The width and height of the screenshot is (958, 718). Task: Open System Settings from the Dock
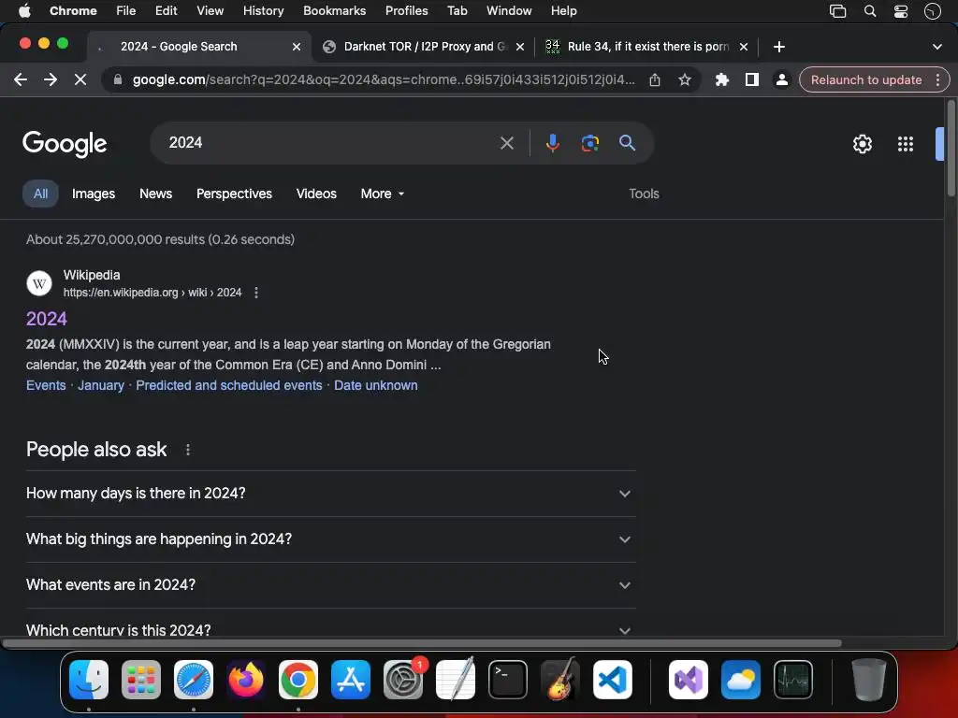(403, 680)
